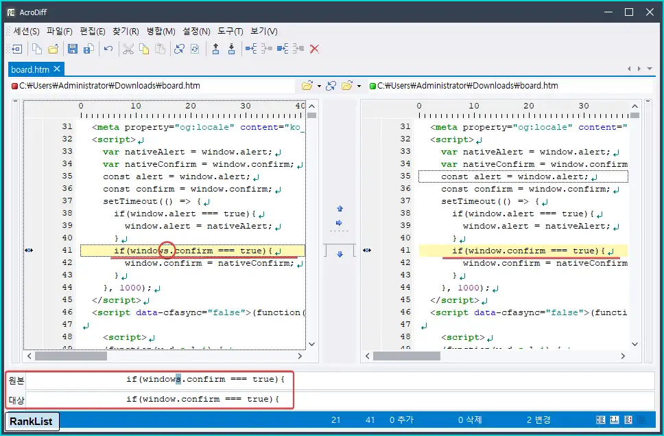Click highlighted line 41 in left pane
This screenshot has height=436, width=664.
(192, 251)
